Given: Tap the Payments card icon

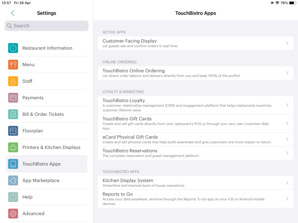Looking at the screenshot, I should coord(13,98).
